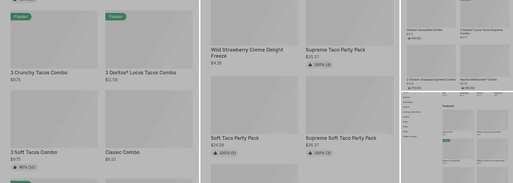This screenshot has height=183, width=513.
Task: Click Popular badge on 3 Doritos Locos Tacos Combo
Action: click(x=116, y=17)
